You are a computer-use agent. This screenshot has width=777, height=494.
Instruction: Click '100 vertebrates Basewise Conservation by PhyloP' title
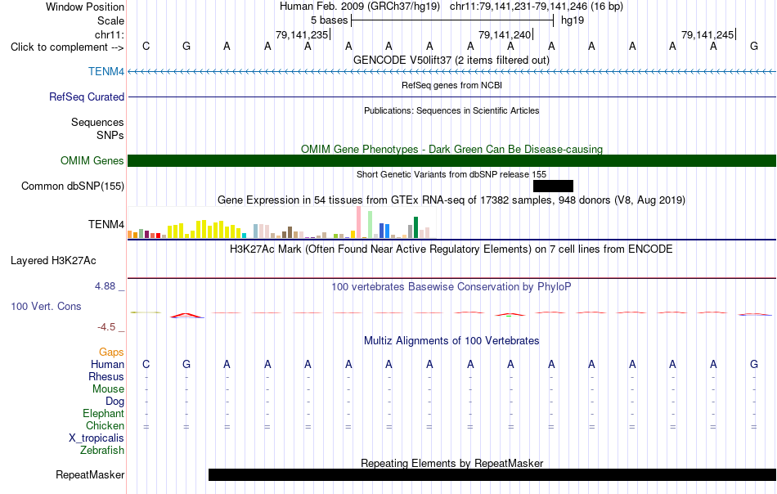451,286
